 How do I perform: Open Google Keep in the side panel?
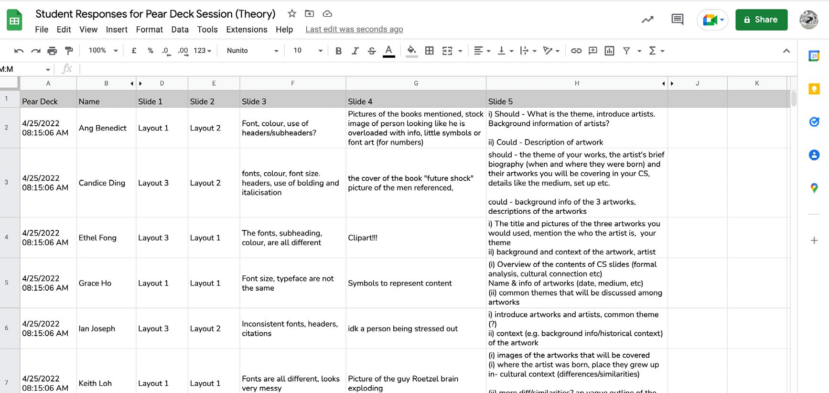(814, 89)
